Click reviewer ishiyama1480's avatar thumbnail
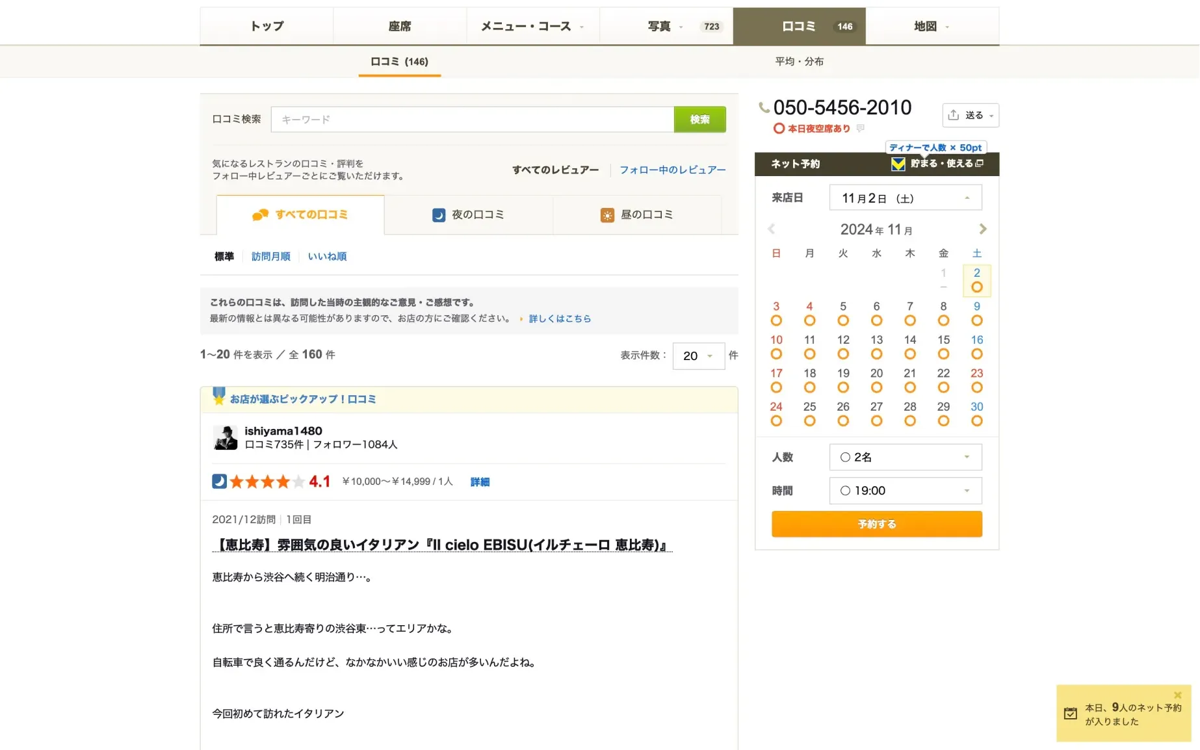 pyautogui.click(x=226, y=437)
